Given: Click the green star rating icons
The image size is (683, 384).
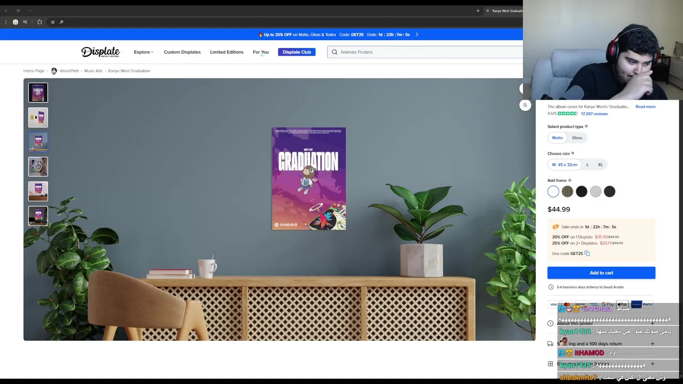Looking at the screenshot, I should click(x=568, y=114).
